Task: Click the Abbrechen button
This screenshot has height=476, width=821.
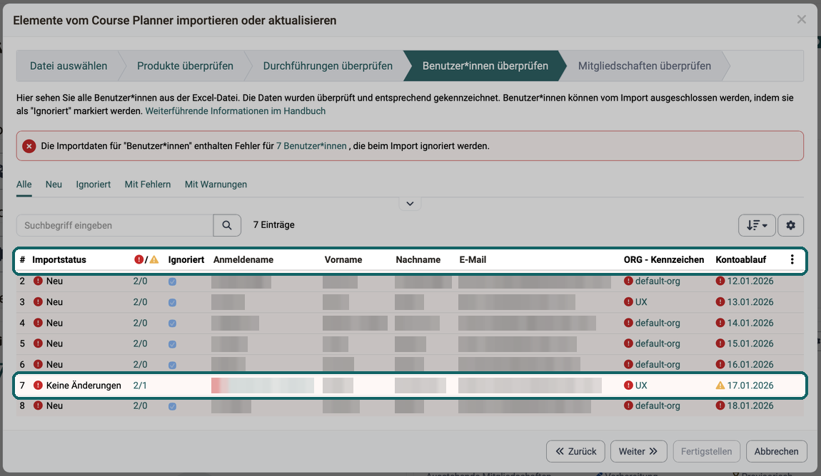Action: 777,452
